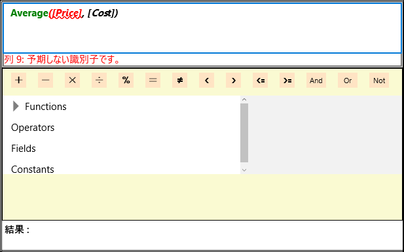Insert the not-equal operator
The image size is (404, 252).
pyautogui.click(x=180, y=81)
